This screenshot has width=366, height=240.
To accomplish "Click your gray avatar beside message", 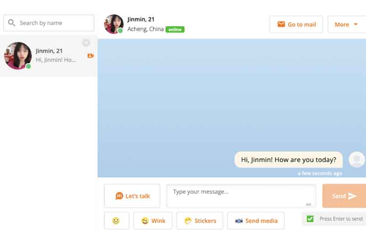I will coord(356,160).
